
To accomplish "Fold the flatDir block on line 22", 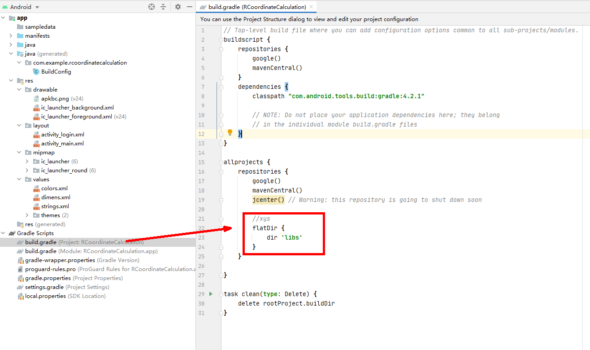I will pyautogui.click(x=221, y=228).
